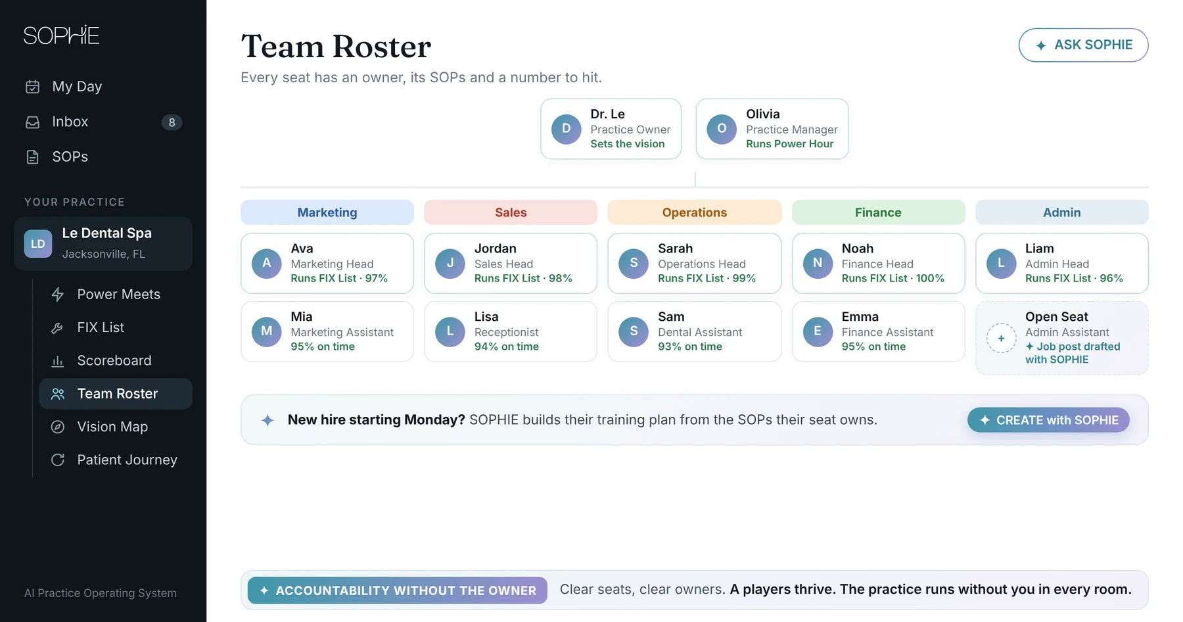This screenshot has height=622, width=1183.
Task: Click the Scoreboard bar chart icon
Action: point(58,361)
